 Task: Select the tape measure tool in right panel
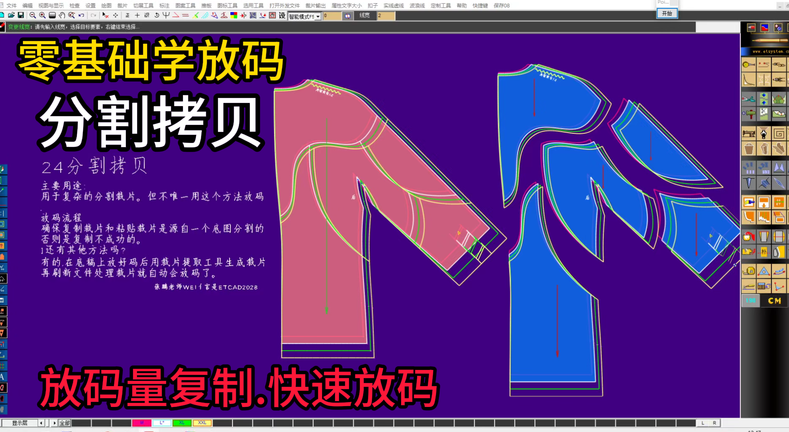[749, 271]
